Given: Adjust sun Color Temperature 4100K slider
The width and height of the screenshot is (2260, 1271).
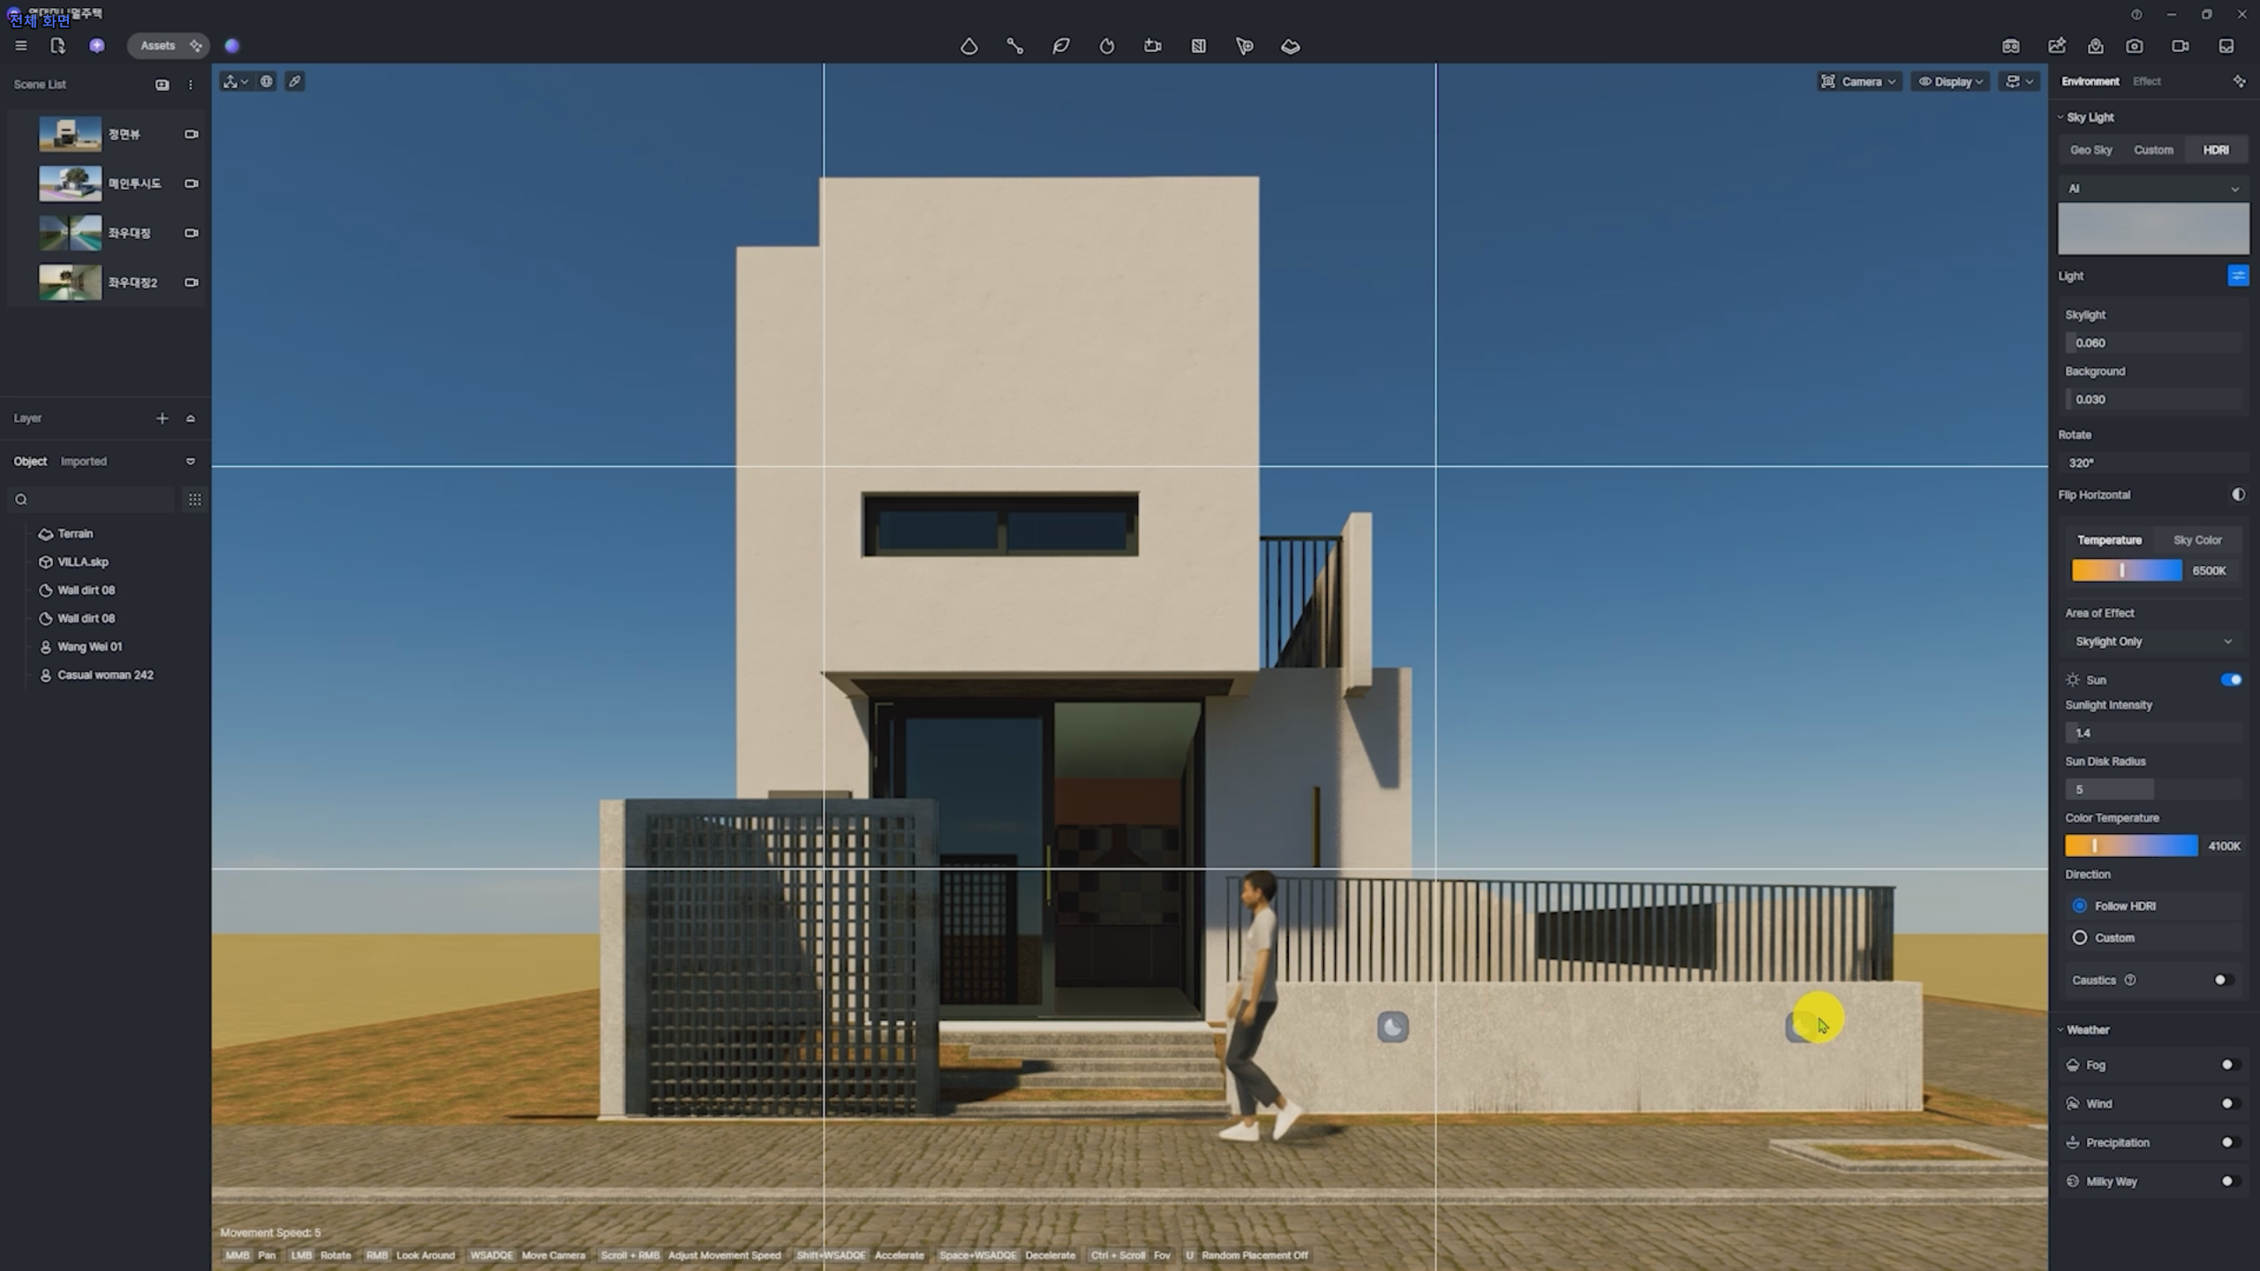Looking at the screenshot, I should tap(2131, 846).
